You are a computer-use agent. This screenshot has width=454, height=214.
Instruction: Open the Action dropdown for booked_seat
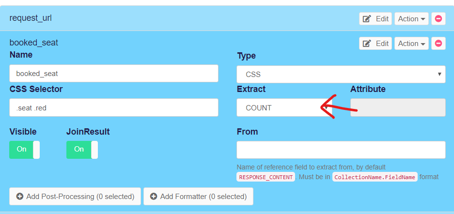(x=411, y=44)
